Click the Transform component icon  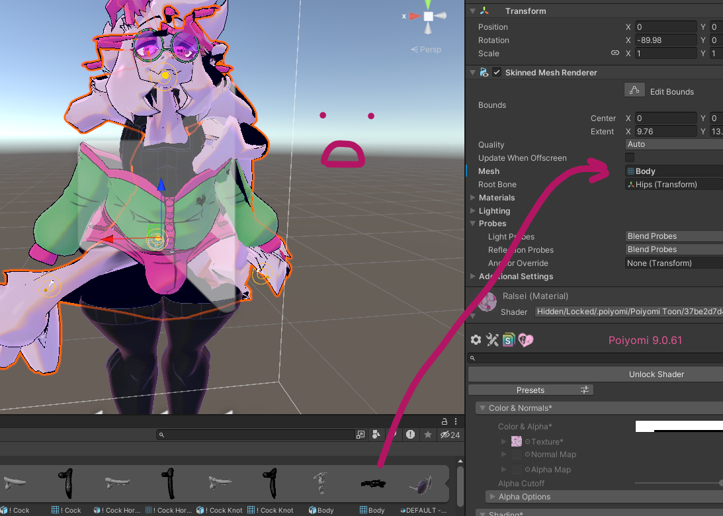(x=484, y=11)
